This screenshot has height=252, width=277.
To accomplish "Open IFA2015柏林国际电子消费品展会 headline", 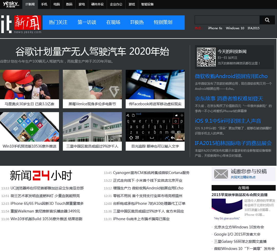I will pos(233,143).
